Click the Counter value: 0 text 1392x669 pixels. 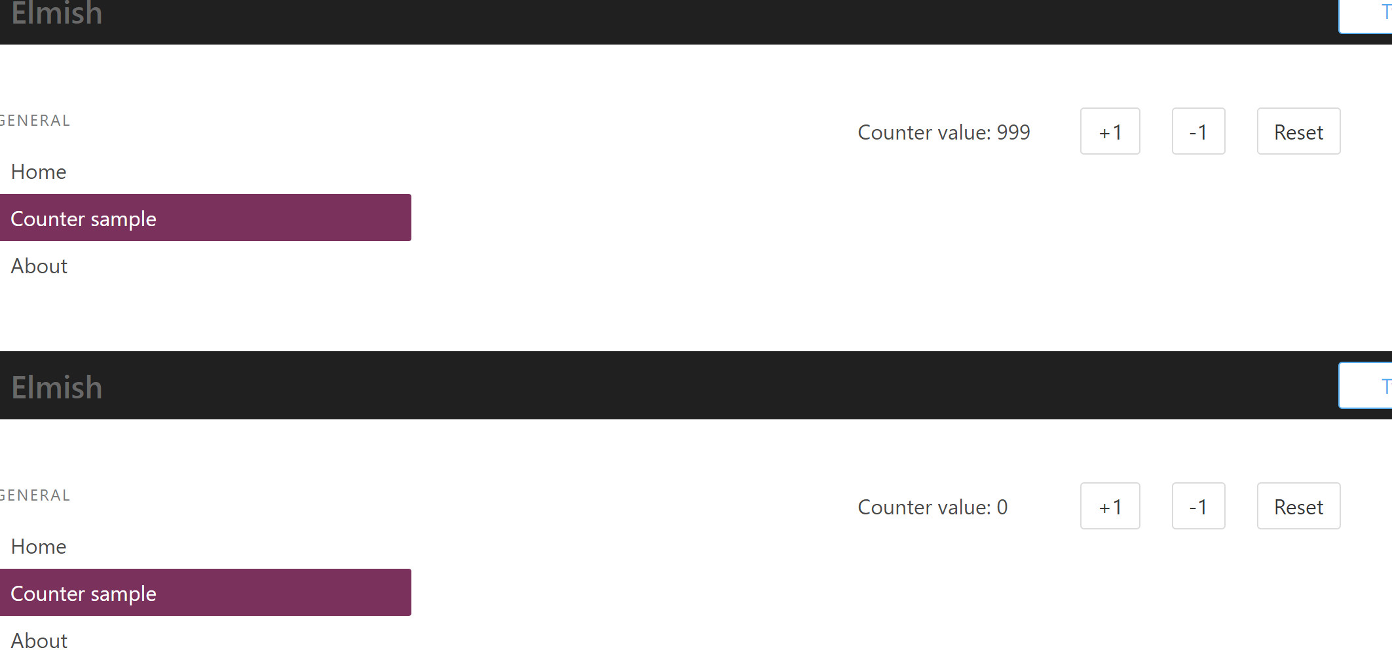point(933,507)
